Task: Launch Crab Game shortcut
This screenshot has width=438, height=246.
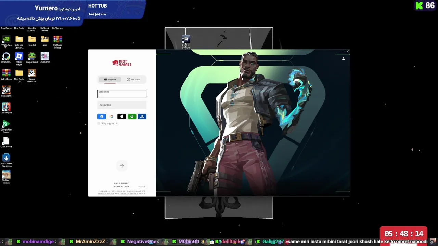Action: click(45, 58)
